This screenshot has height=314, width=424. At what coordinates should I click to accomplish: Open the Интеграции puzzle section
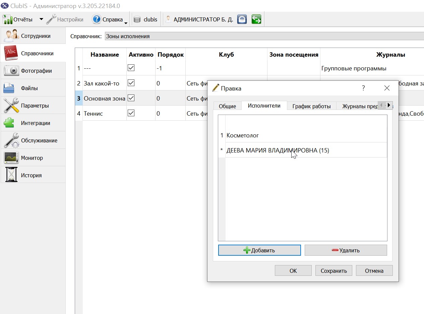point(33,123)
